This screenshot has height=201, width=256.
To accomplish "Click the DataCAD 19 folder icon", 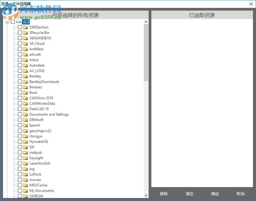I will click(x=25, y=109).
